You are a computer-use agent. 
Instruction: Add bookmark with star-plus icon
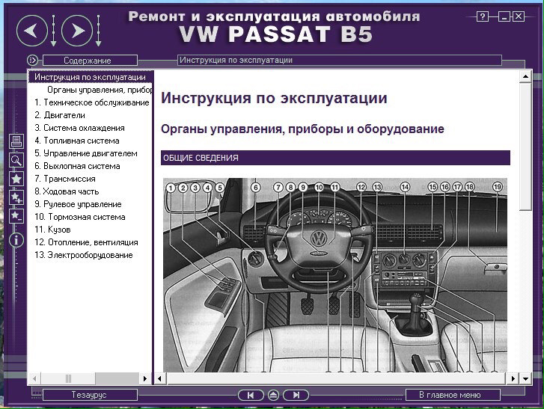16,197
